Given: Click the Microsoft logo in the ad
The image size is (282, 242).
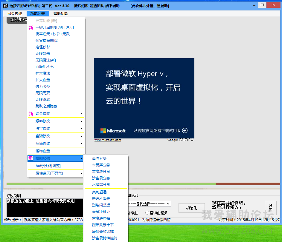Looking at the screenshot, I should (103, 131).
